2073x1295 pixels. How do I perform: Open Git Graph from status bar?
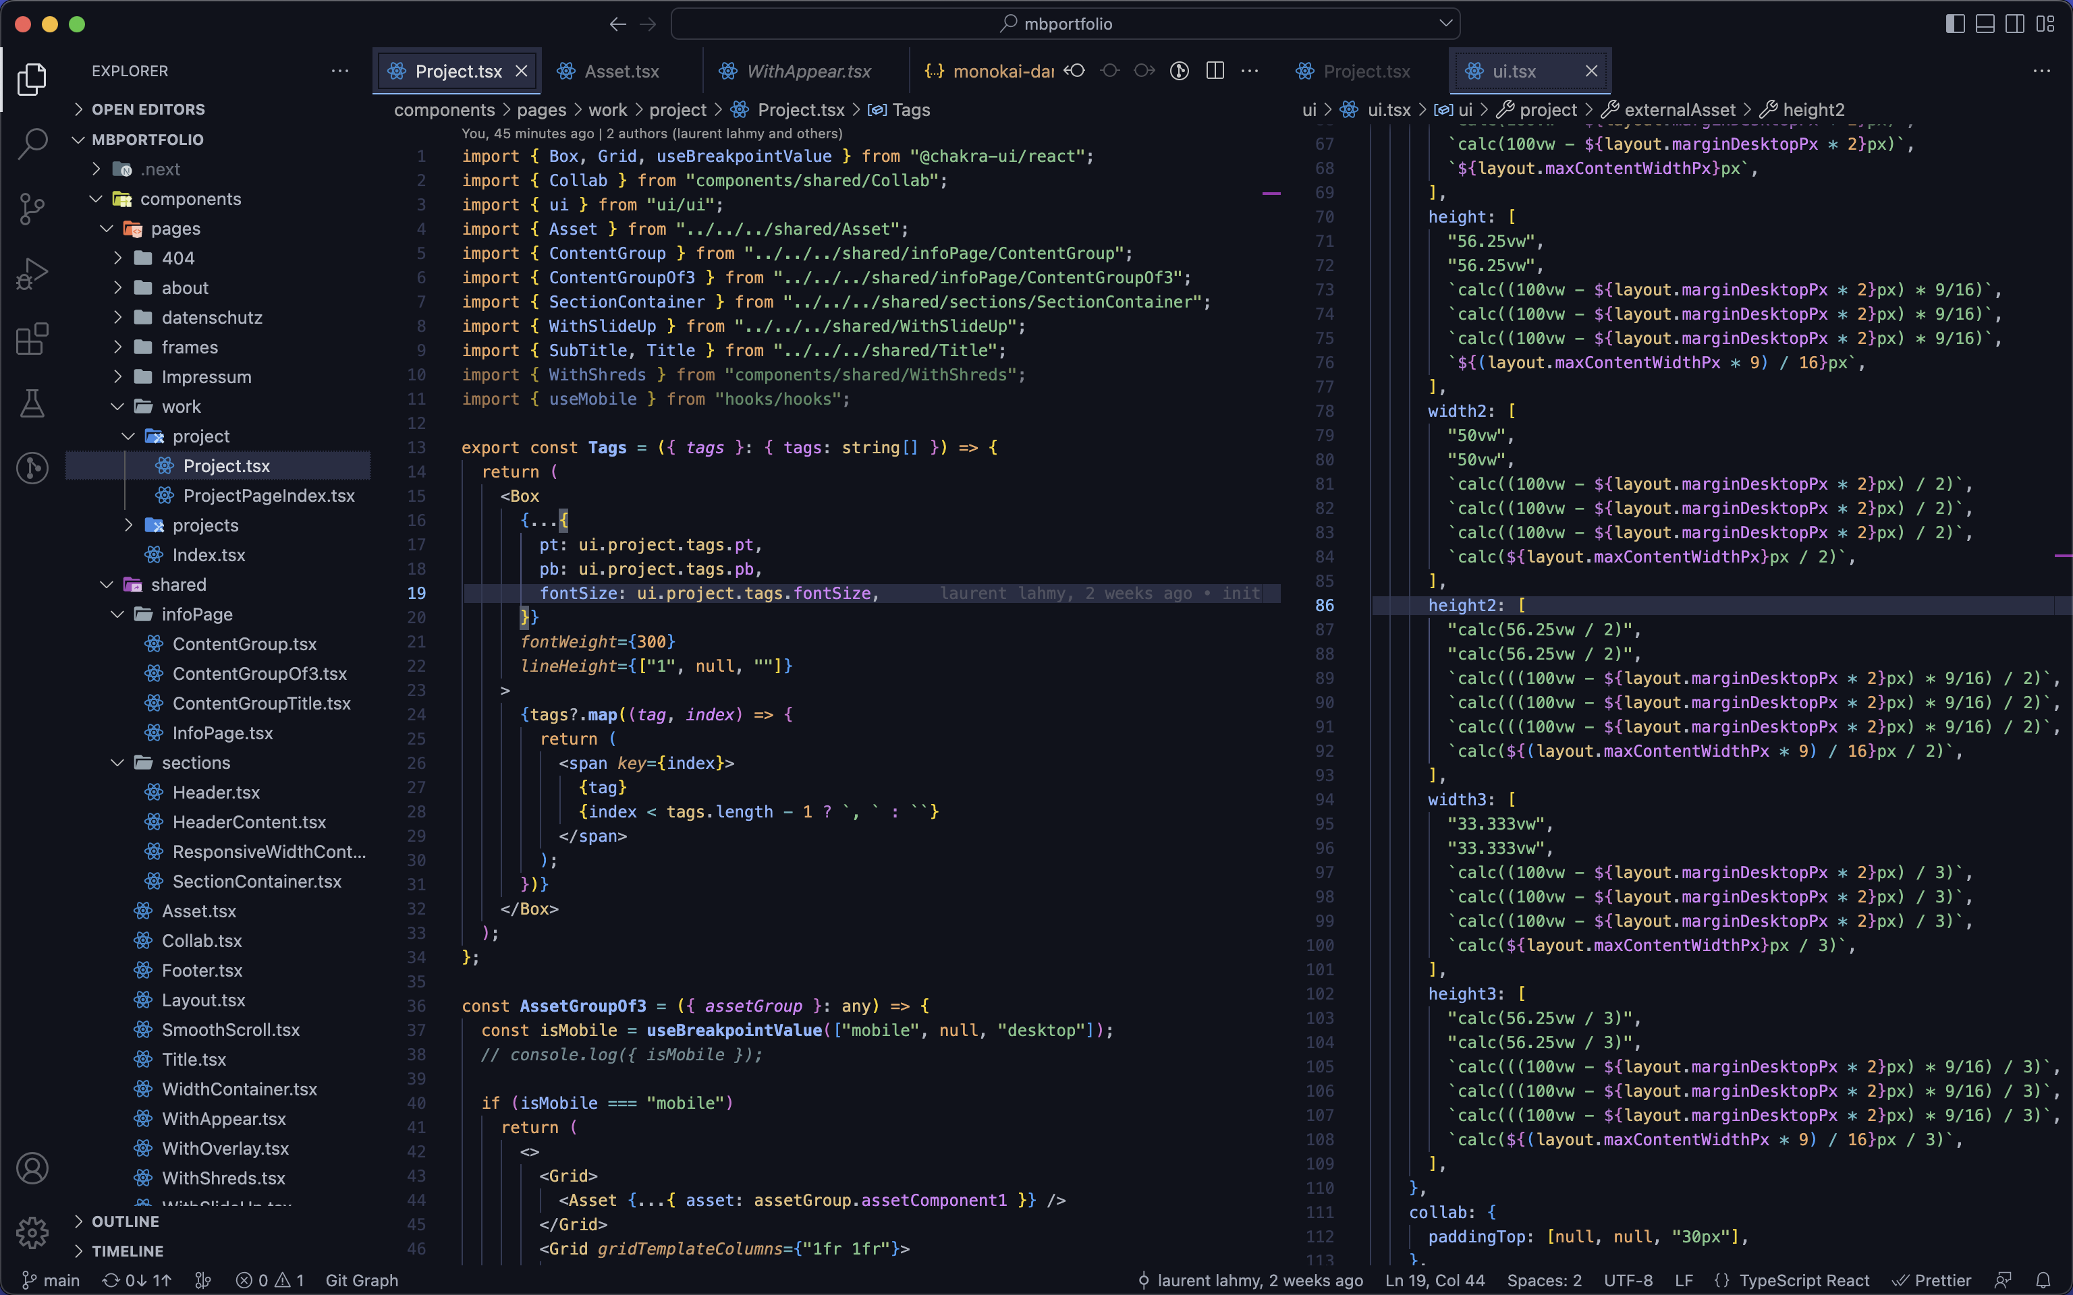click(362, 1280)
